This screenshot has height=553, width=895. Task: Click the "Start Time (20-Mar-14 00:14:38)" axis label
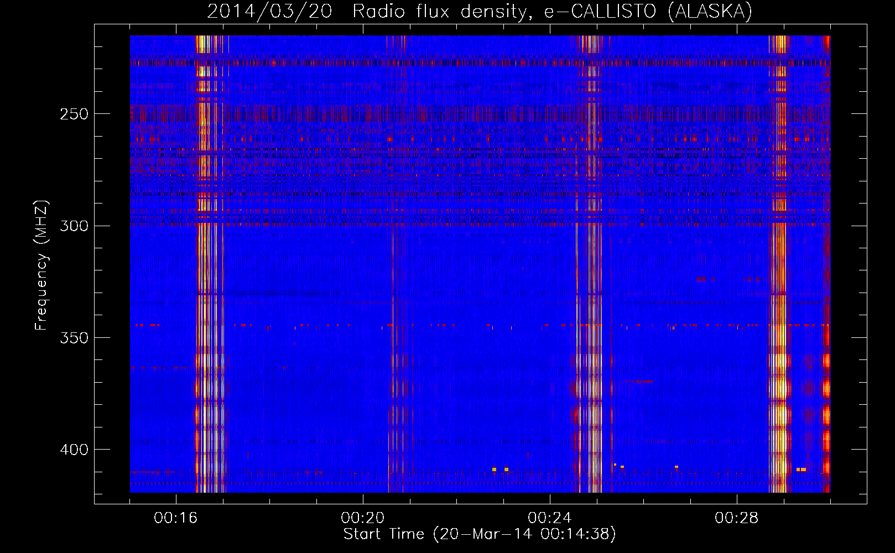pyautogui.click(x=480, y=534)
